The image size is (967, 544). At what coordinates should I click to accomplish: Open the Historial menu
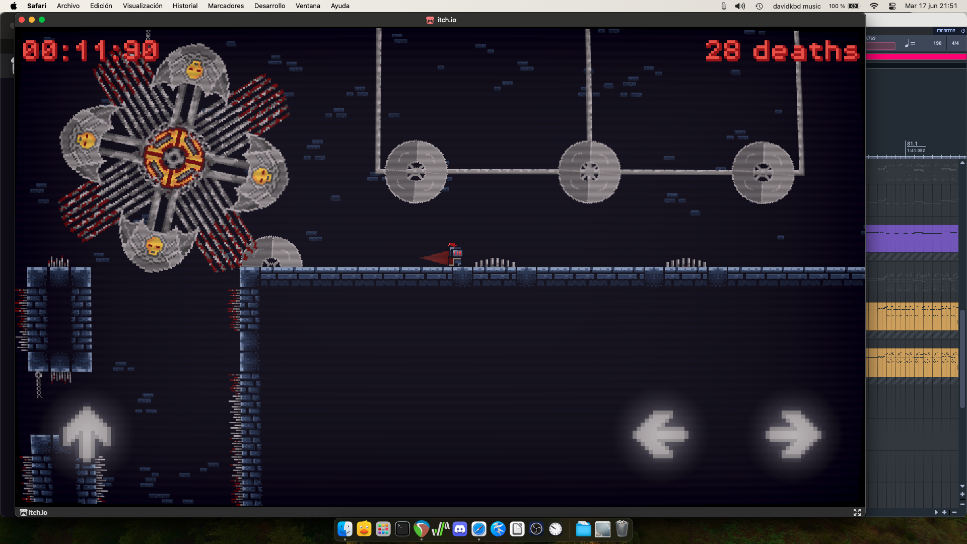click(185, 6)
